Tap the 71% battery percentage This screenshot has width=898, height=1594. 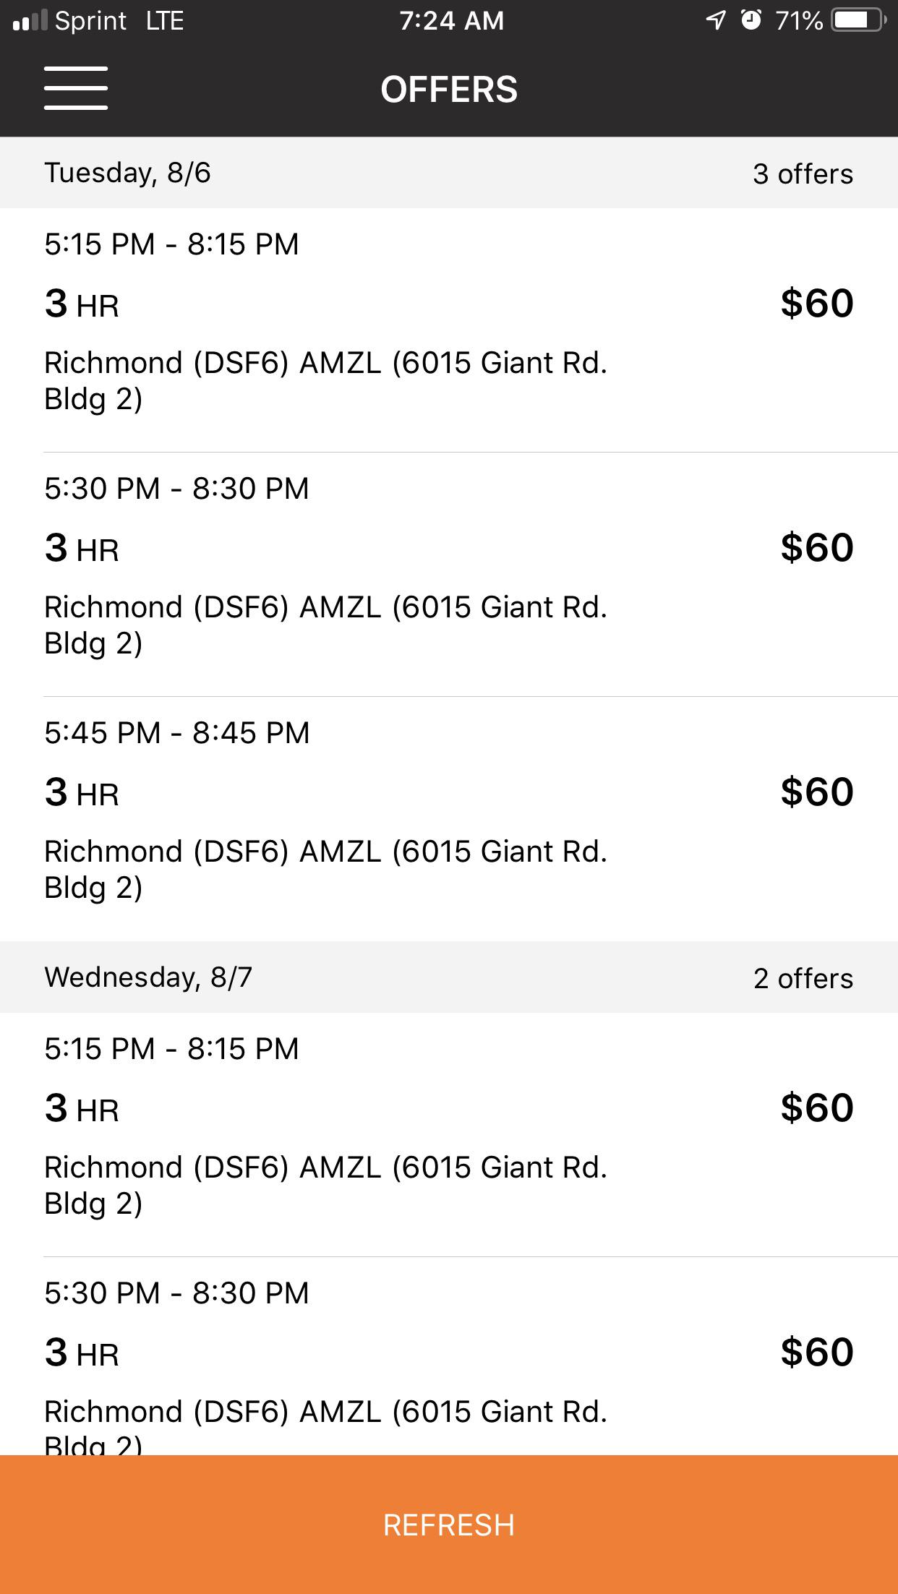click(x=799, y=20)
